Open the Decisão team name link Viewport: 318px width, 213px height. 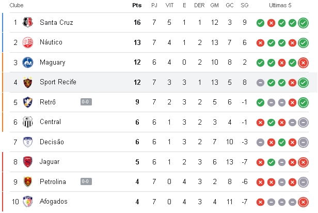pos(52,142)
